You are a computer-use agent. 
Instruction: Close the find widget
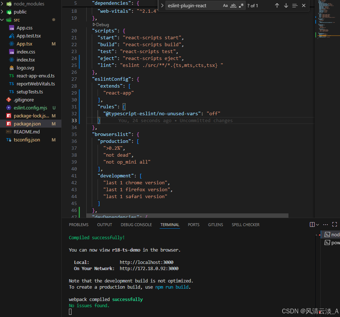(x=304, y=6)
